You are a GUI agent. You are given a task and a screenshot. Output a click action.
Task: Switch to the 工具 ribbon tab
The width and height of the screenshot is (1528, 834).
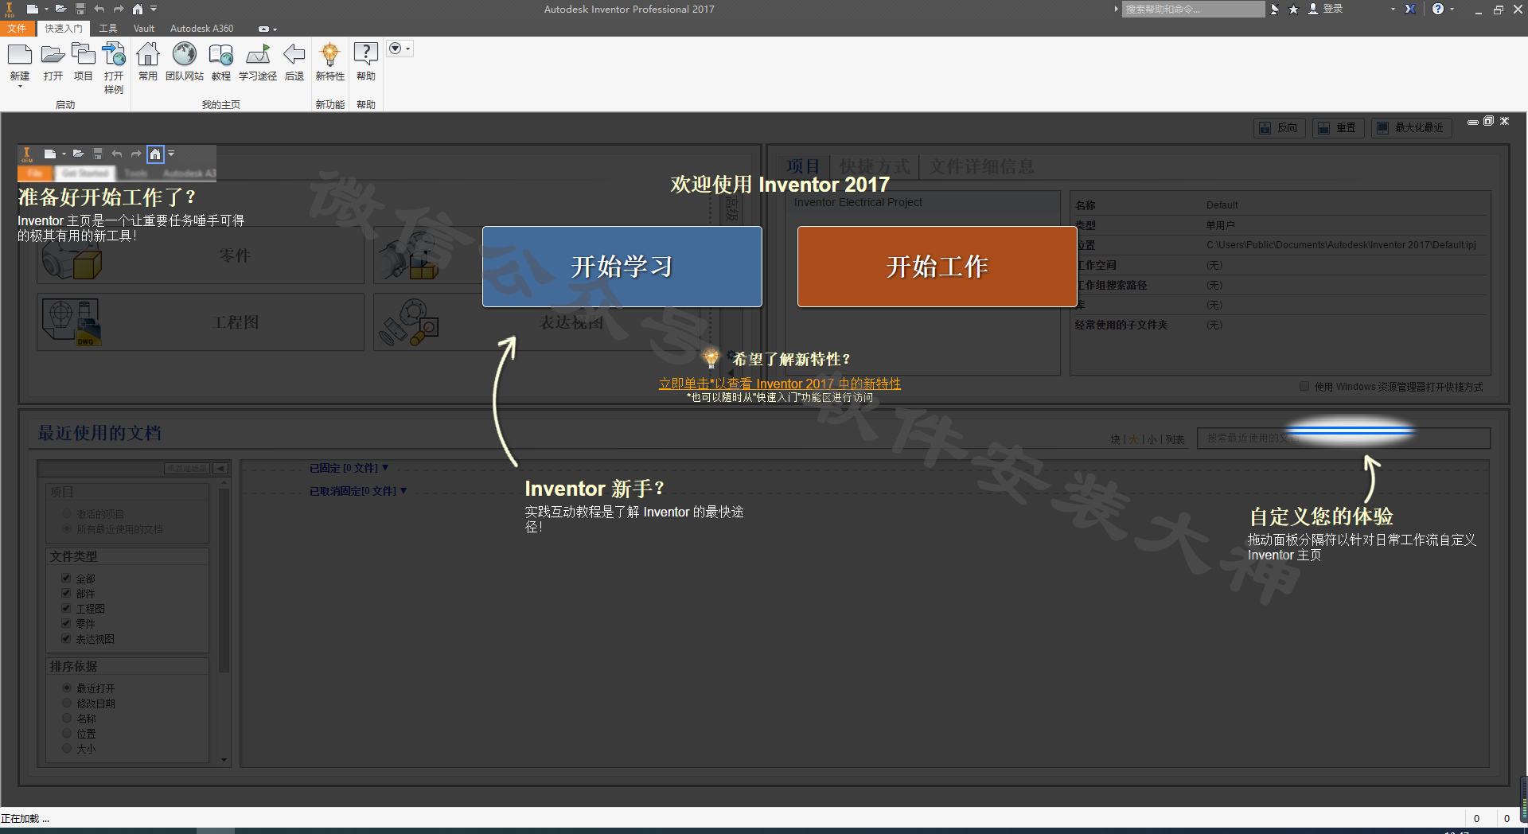108,29
